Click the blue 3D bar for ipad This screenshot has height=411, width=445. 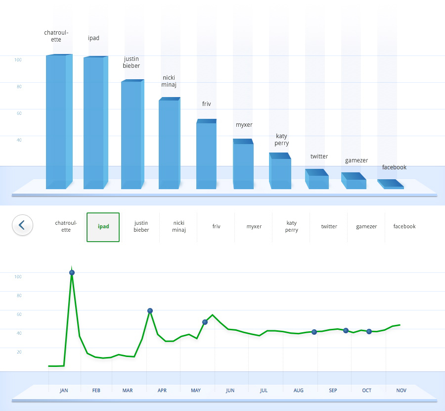point(95,122)
